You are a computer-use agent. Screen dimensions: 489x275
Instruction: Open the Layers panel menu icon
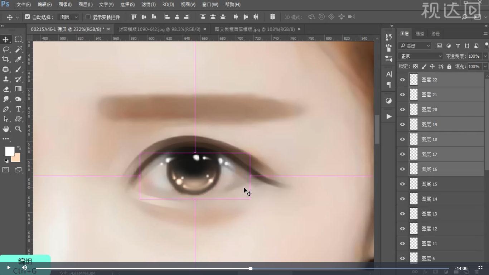tap(485, 33)
